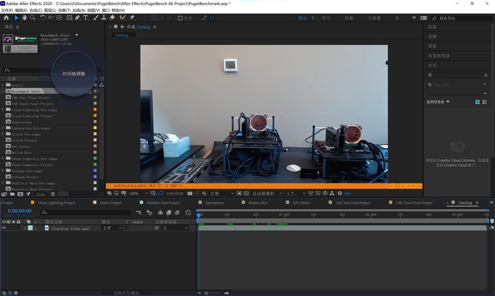Click the interpret footage icon in project panel
This screenshot has width=495, height=296.
(4, 194)
